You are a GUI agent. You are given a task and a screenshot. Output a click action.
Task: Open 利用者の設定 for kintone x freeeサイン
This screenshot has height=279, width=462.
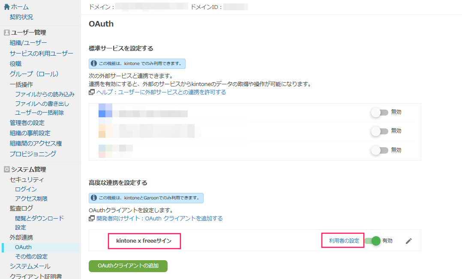click(344, 241)
